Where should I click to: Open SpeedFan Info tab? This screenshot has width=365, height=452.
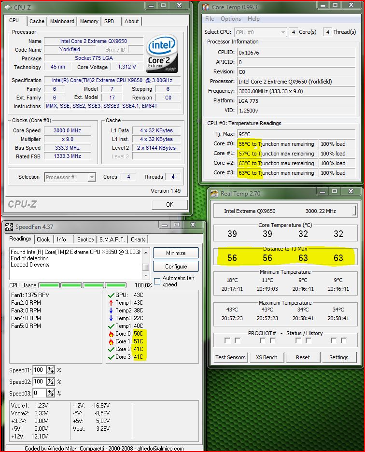(61, 239)
